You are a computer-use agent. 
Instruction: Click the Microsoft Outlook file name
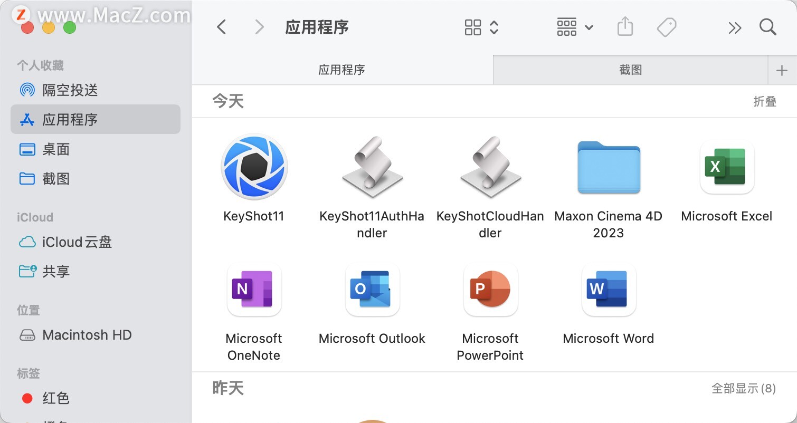[x=372, y=339]
